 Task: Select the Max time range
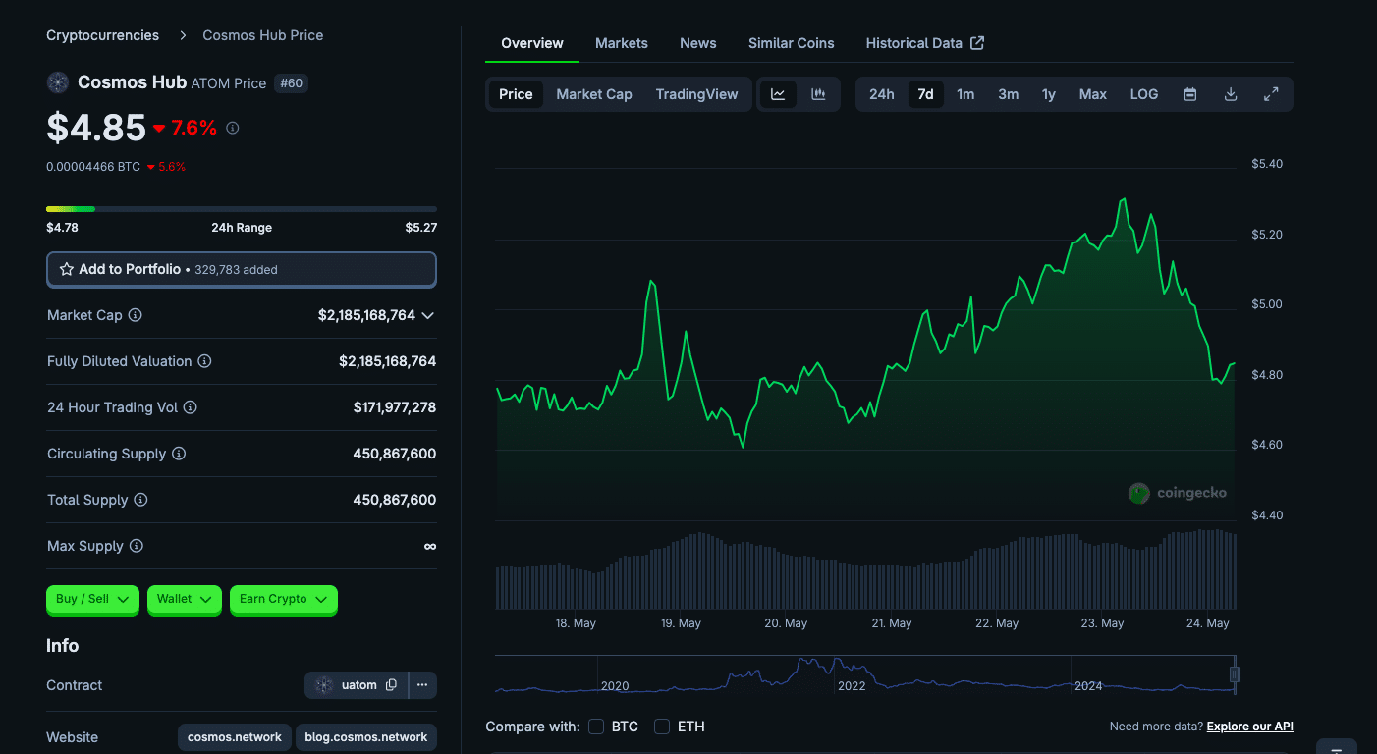coord(1093,94)
